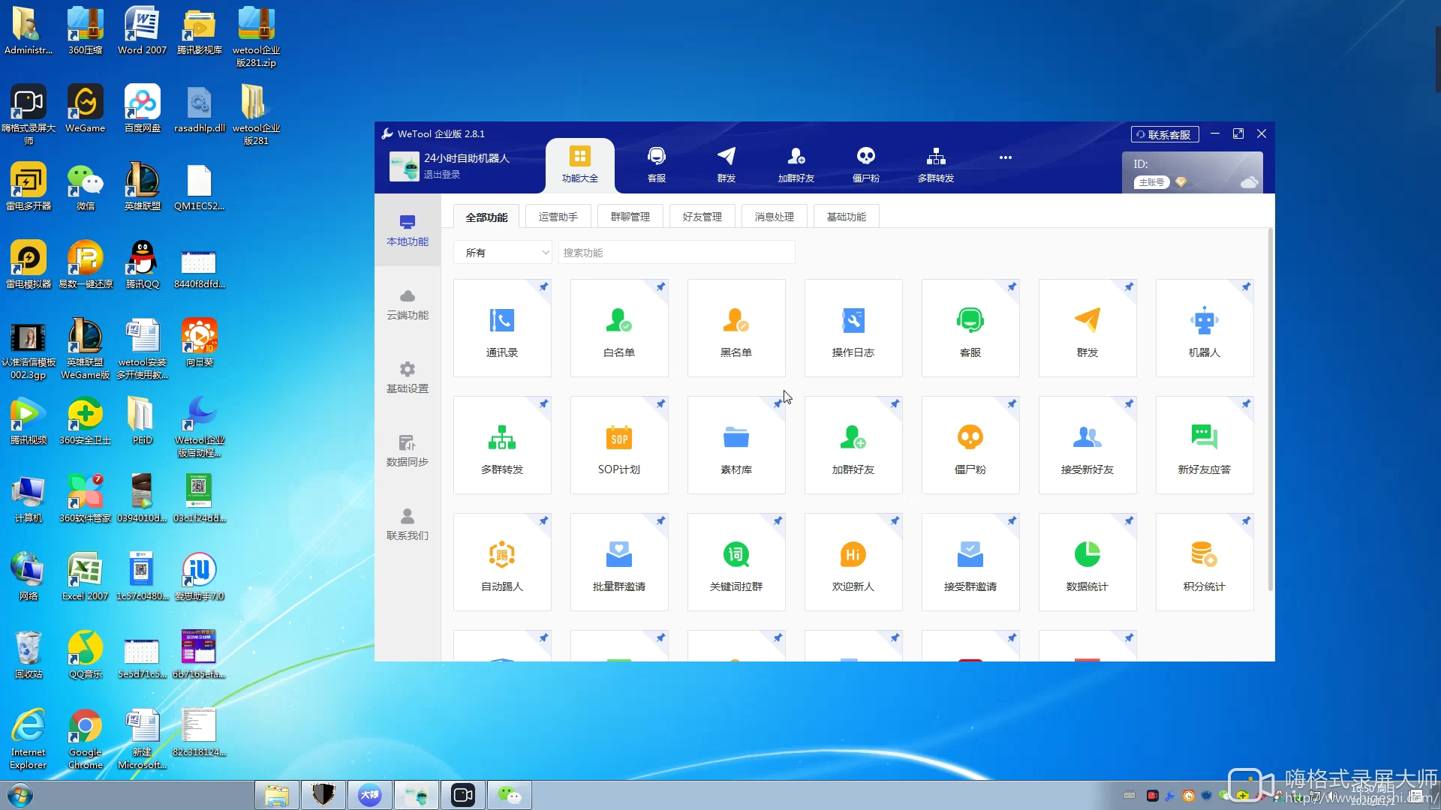
Task: Open the Windows Start menu
Action: (x=20, y=795)
